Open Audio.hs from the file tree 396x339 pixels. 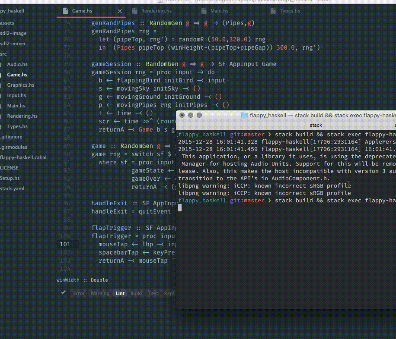point(17,64)
